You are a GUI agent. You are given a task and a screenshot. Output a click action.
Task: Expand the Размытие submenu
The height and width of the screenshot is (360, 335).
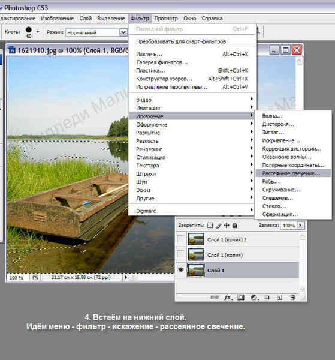click(x=192, y=133)
